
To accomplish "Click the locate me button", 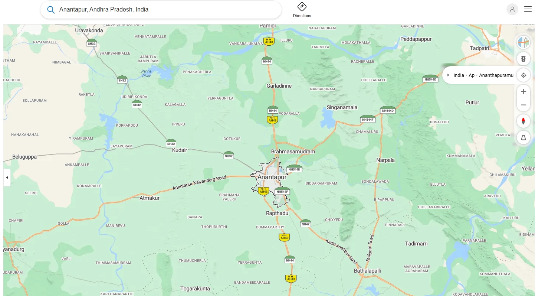I will [523, 75].
